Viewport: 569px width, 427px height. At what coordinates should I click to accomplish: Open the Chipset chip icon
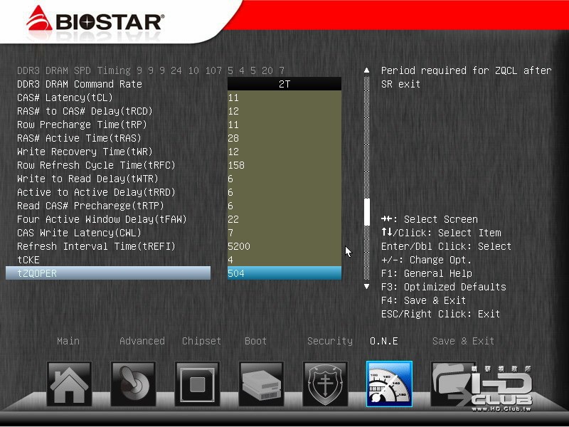pyautogui.click(x=197, y=384)
